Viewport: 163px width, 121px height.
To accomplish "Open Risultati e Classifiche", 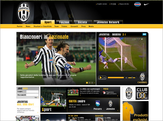I will tap(43, 26).
